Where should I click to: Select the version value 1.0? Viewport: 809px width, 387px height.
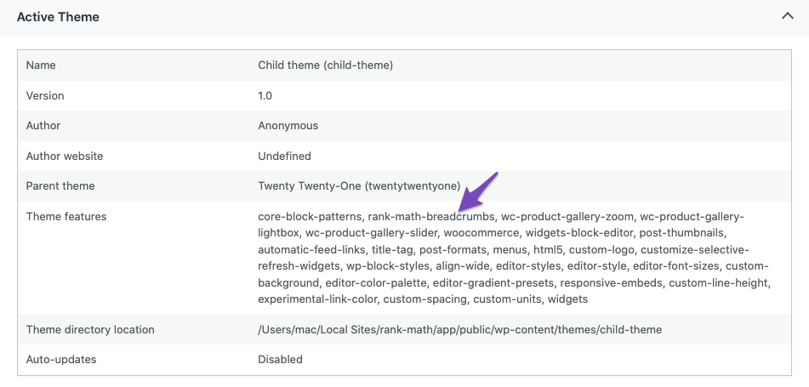click(265, 95)
